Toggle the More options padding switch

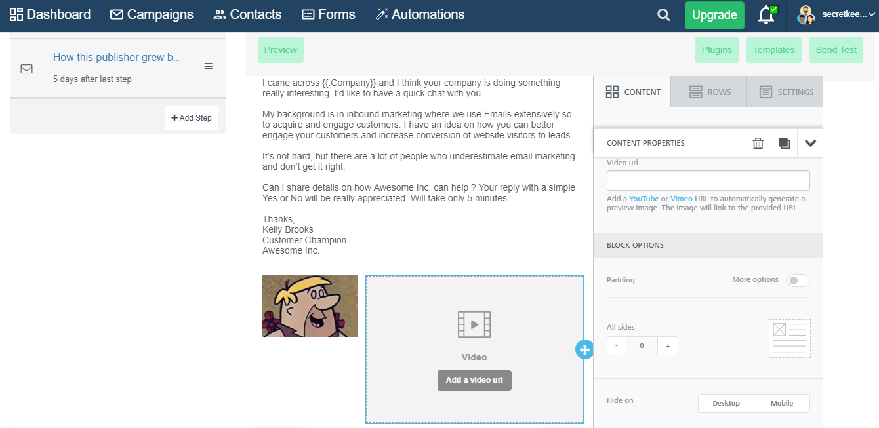pyautogui.click(x=798, y=281)
